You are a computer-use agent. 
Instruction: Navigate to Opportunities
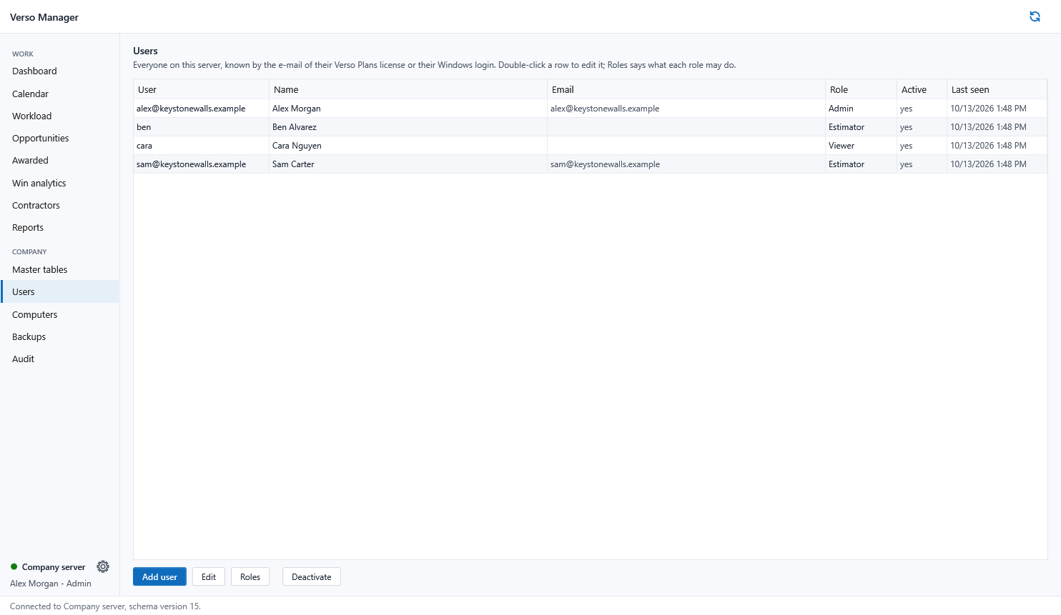60,138
